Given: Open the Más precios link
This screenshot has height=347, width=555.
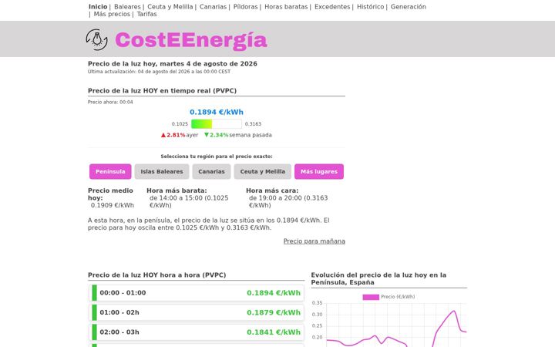Looking at the screenshot, I should click(112, 14).
